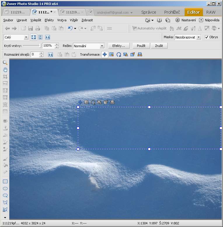Adjust the Krytí vrstvy opacity slider
The height and width of the screenshot is (227, 223).
click(40, 46)
